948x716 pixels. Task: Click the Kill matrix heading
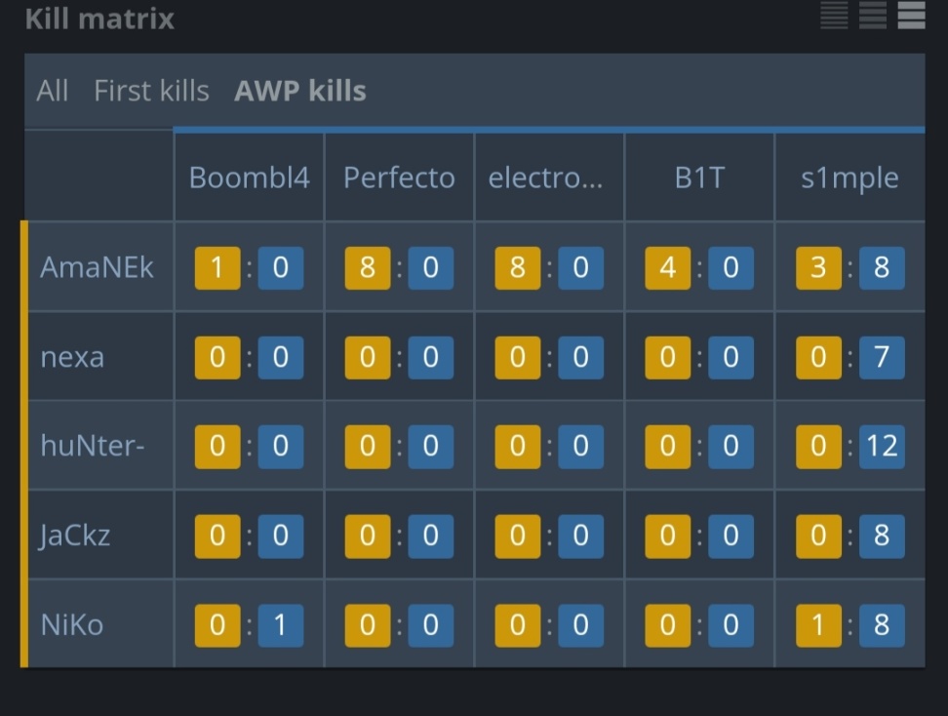pos(99,18)
